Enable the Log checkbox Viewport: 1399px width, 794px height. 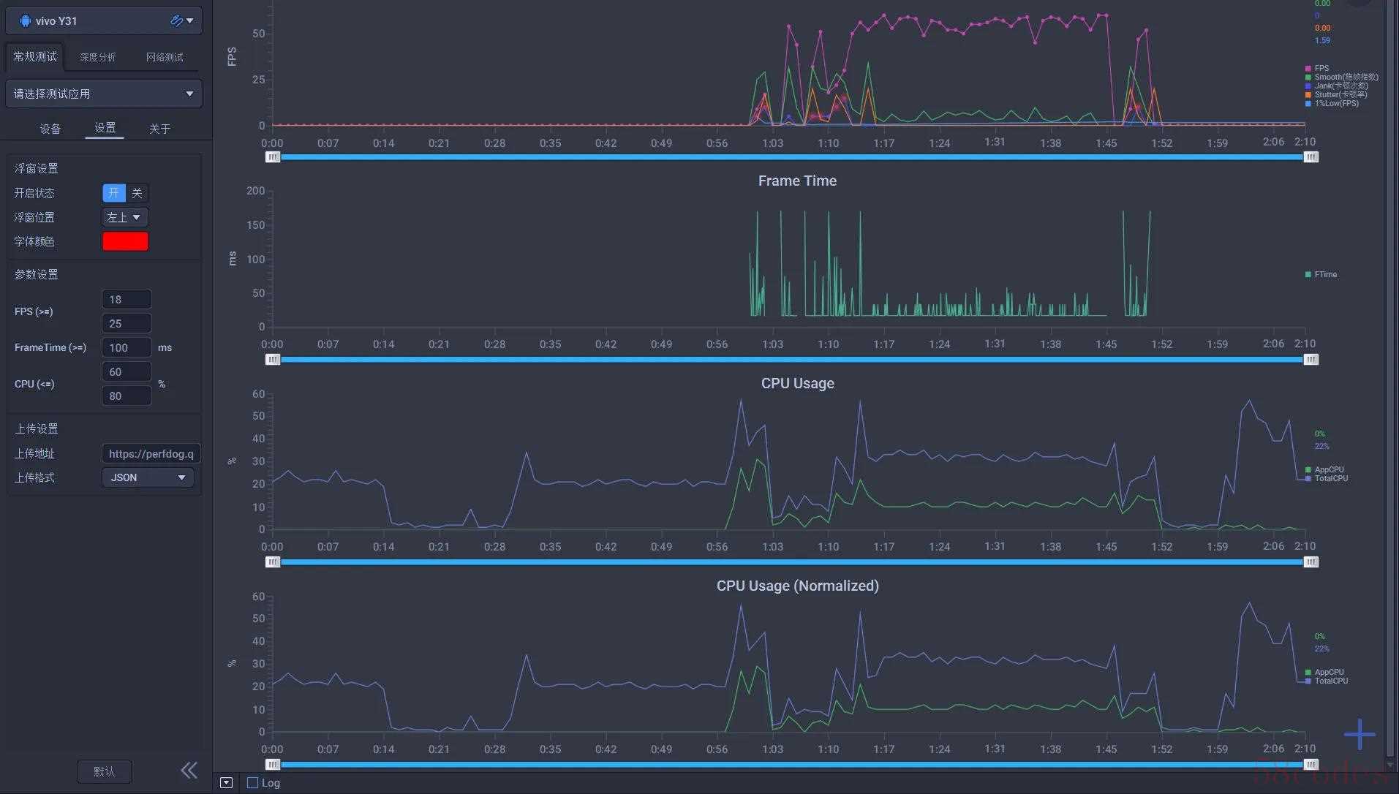pyautogui.click(x=253, y=782)
